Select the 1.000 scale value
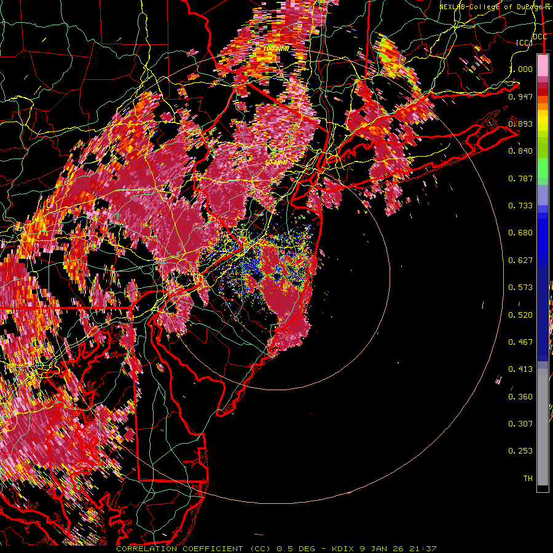553x553 pixels. pos(520,69)
